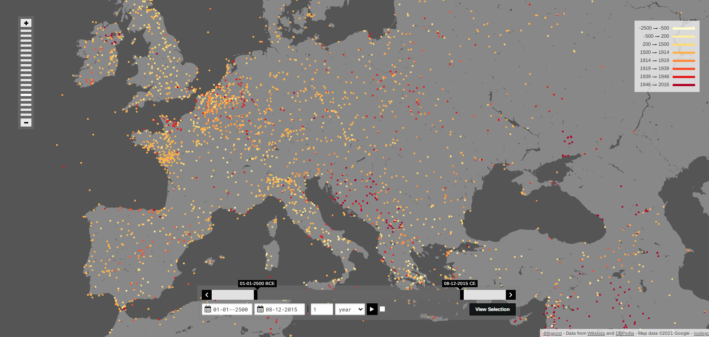Click the '-2500 → -500' legend text

tap(654, 28)
